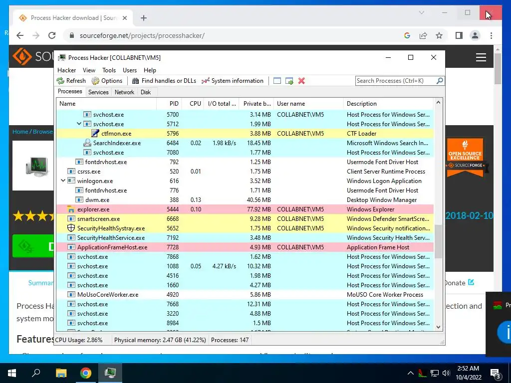Sort by Private bytes column header
This screenshot has width=511, height=383.
click(256, 104)
